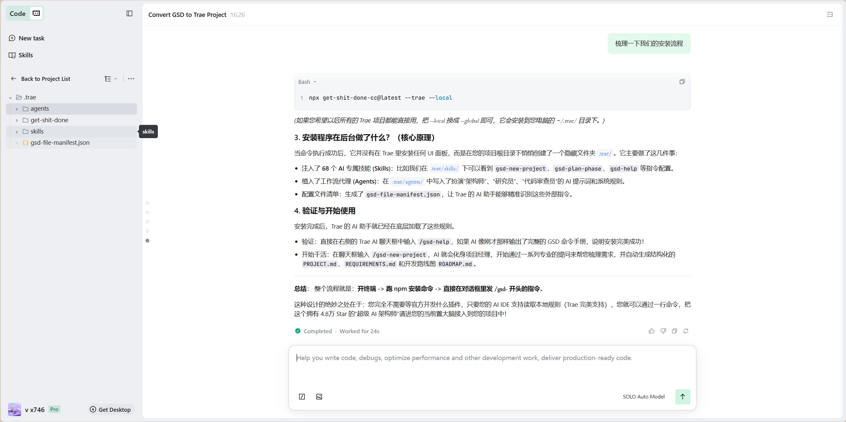
Task: Copy the response with copy icon
Action: coord(674,331)
